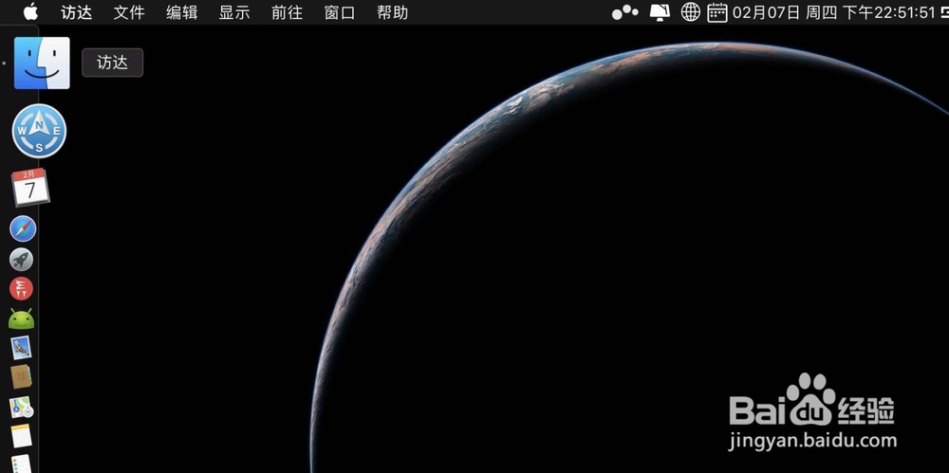Open the 前往 menu

click(x=287, y=12)
